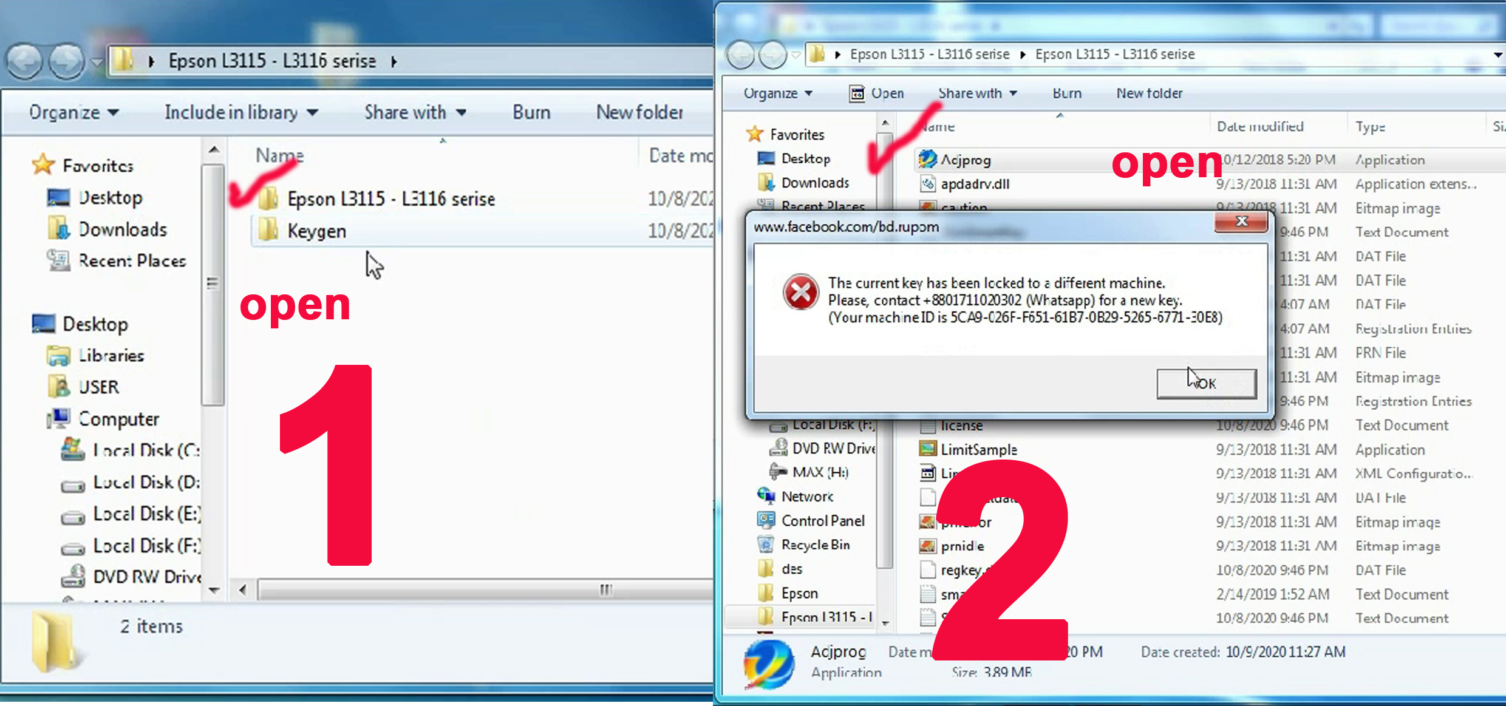The width and height of the screenshot is (1506, 706).
Task: Open MAX (H:) drive in right window
Action: (809, 472)
